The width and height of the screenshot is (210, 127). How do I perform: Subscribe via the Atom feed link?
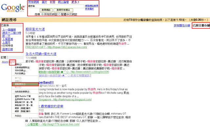[5, 62]
